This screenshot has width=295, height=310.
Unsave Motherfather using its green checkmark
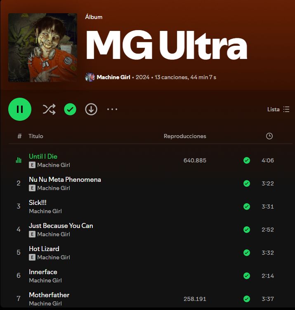[x=247, y=299]
